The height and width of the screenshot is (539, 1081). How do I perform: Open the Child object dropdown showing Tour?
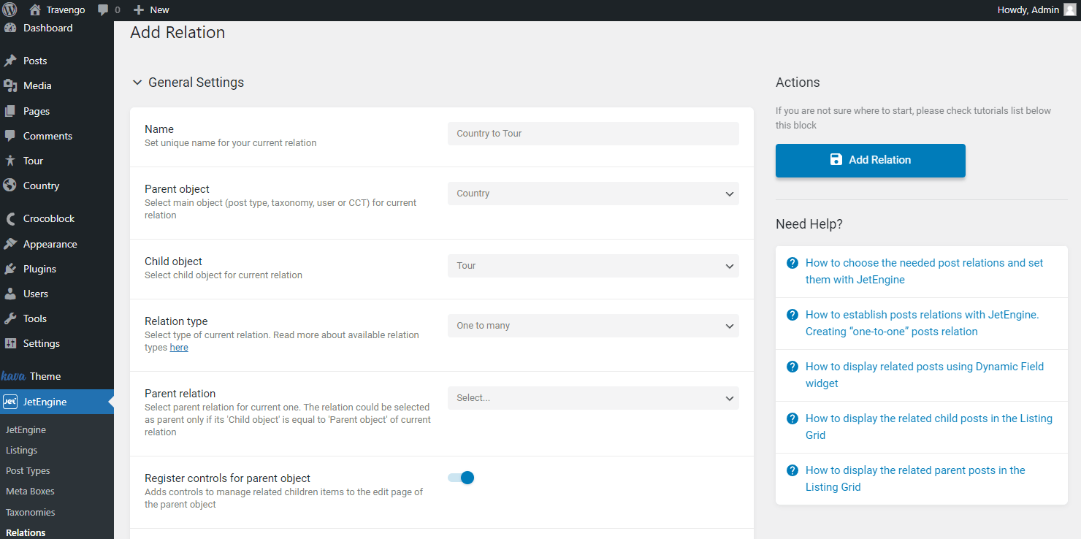click(x=593, y=266)
